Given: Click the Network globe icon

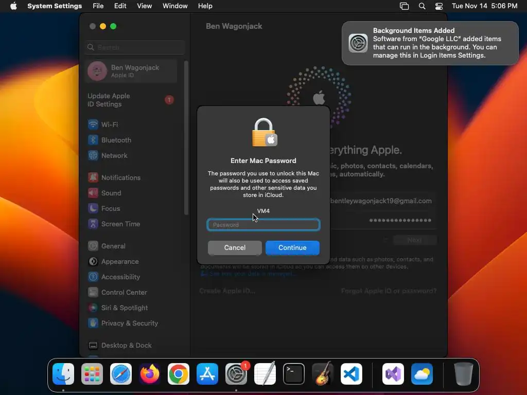Looking at the screenshot, I should (93, 155).
